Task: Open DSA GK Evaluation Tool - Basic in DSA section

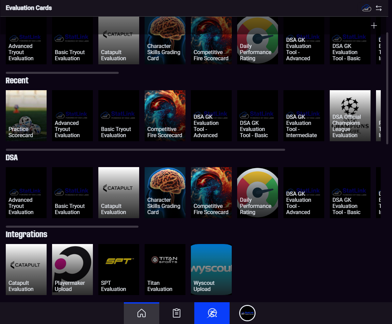Action: tap(350, 193)
